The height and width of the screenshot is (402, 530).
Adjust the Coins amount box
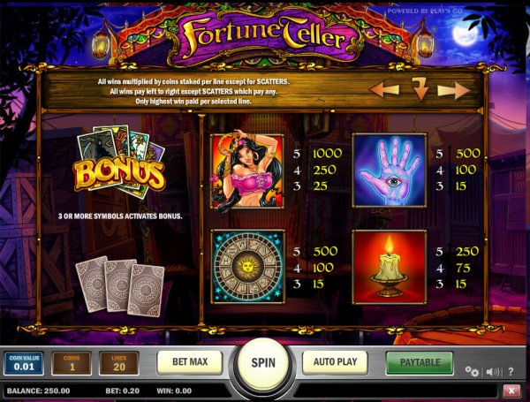(72, 363)
